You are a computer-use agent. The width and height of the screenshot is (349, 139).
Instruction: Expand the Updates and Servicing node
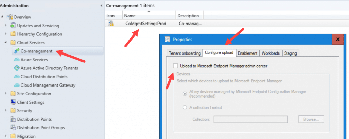tap(6, 26)
